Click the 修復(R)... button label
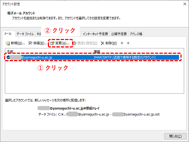 pos(40,43)
